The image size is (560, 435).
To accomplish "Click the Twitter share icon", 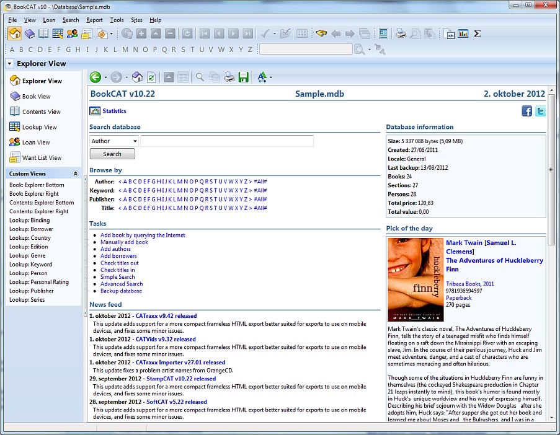I will coord(540,111).
